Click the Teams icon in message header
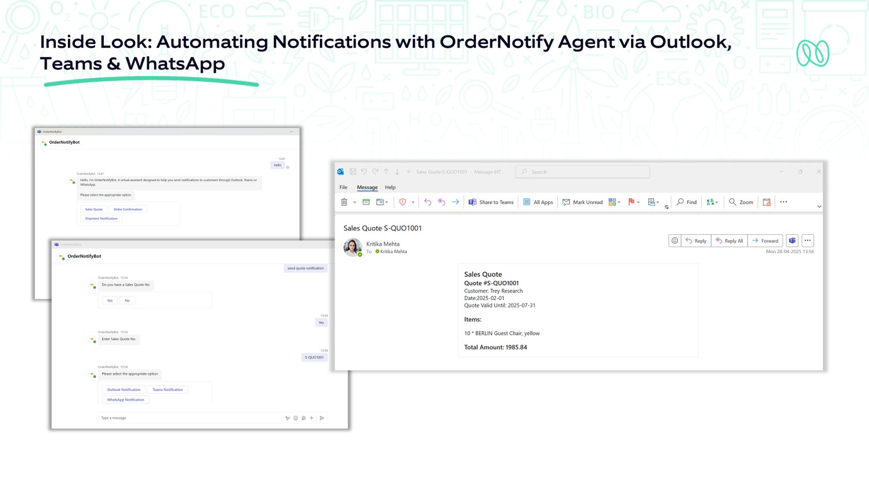The height and width of the screenshot is (488, 869). pyautogui.click(x=792, y=241)
